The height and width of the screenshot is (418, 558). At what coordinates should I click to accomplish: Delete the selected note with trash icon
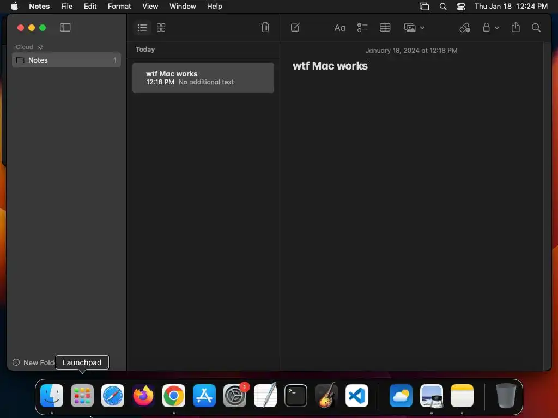point(265,27)
